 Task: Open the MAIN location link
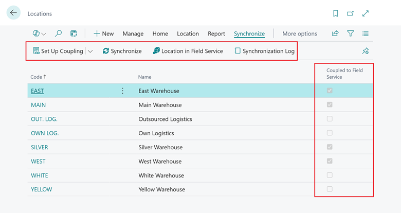38,105
